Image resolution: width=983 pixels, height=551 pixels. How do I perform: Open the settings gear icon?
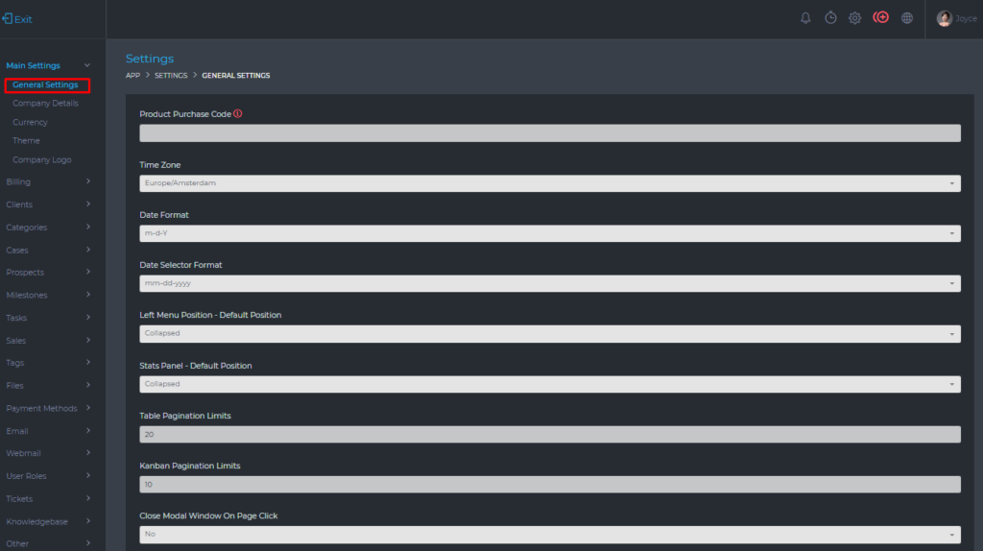pos(854,18)
